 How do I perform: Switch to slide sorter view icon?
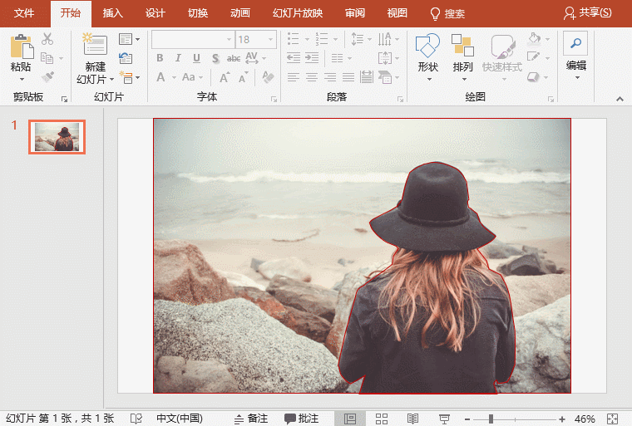382,419
